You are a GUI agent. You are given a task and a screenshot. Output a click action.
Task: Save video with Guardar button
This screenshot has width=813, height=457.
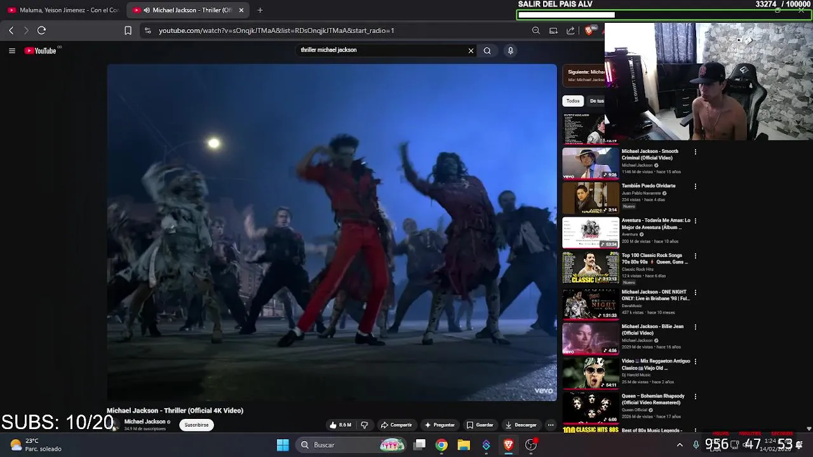click(x=480, y=425)
